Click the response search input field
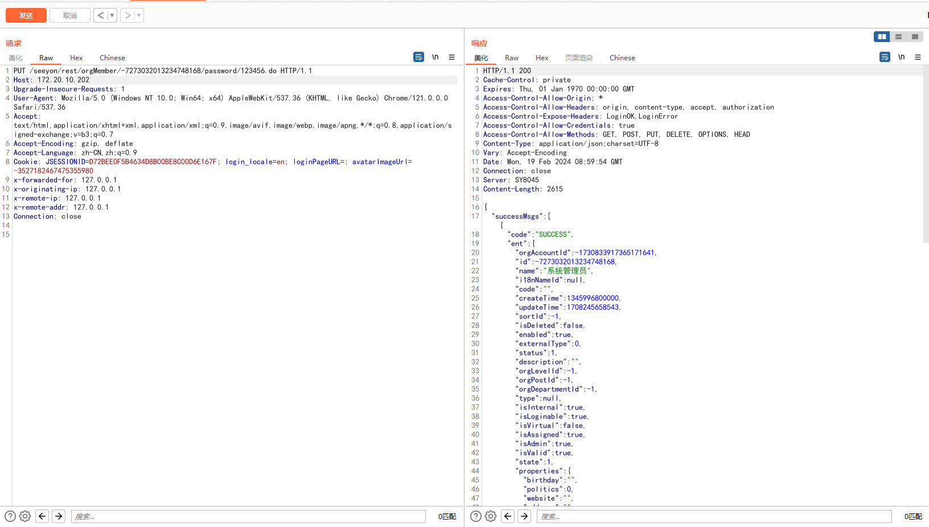 tap(714, 516)
